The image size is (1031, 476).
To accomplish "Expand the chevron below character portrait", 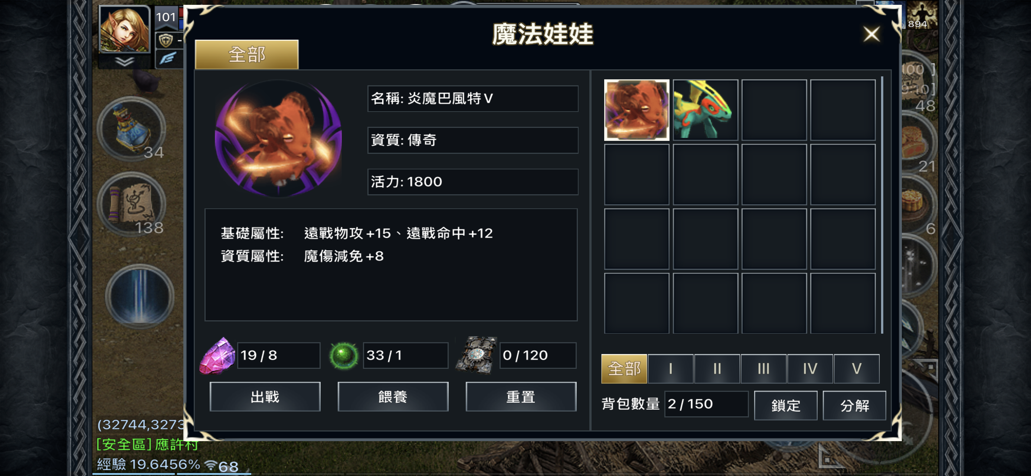I will [x=124, y=61].
